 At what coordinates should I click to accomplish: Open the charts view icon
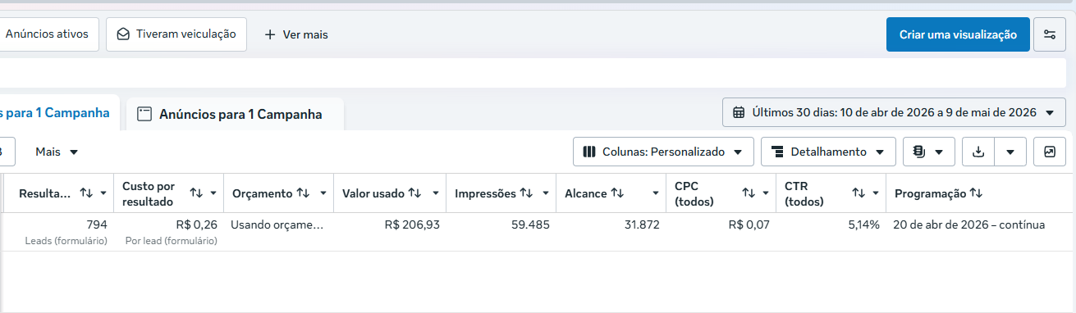point(1050,152)
